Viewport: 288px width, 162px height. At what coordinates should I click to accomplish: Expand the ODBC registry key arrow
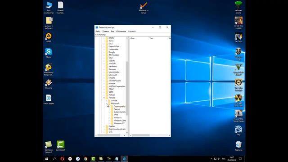pos(104,89)
